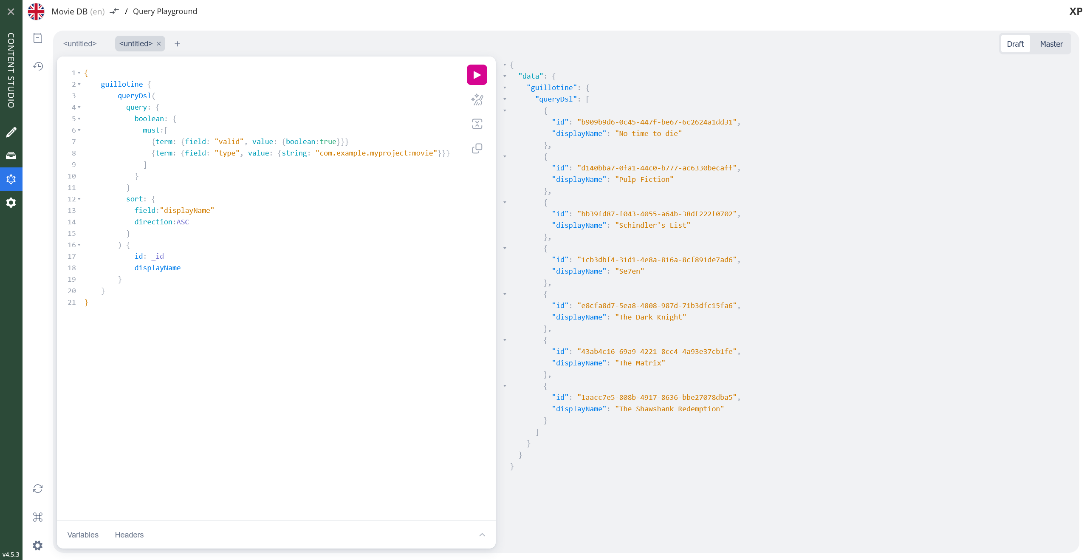Fold selection set on line 16
This screenshot has height=560, width=1087.
[79, 245]
